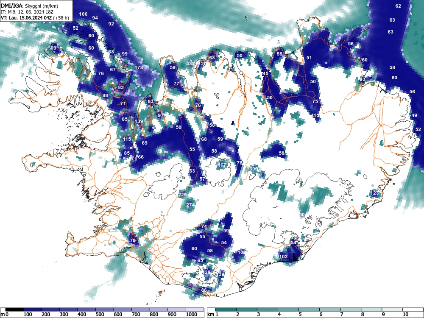Click the visibility value 45
This screenshot has width=424, height=318.
pos(265,73)
